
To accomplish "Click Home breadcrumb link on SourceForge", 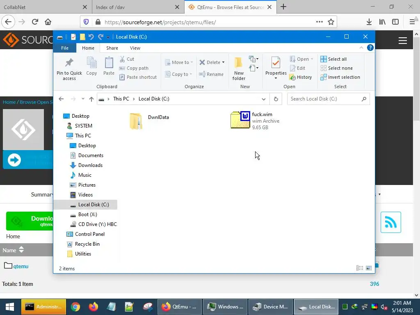I will 9,102.
